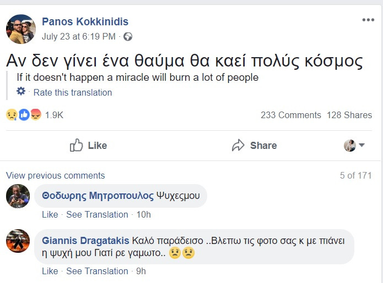383x283 pixels.
Task: Open the 128 Shares link
Action: click(349, 115)
